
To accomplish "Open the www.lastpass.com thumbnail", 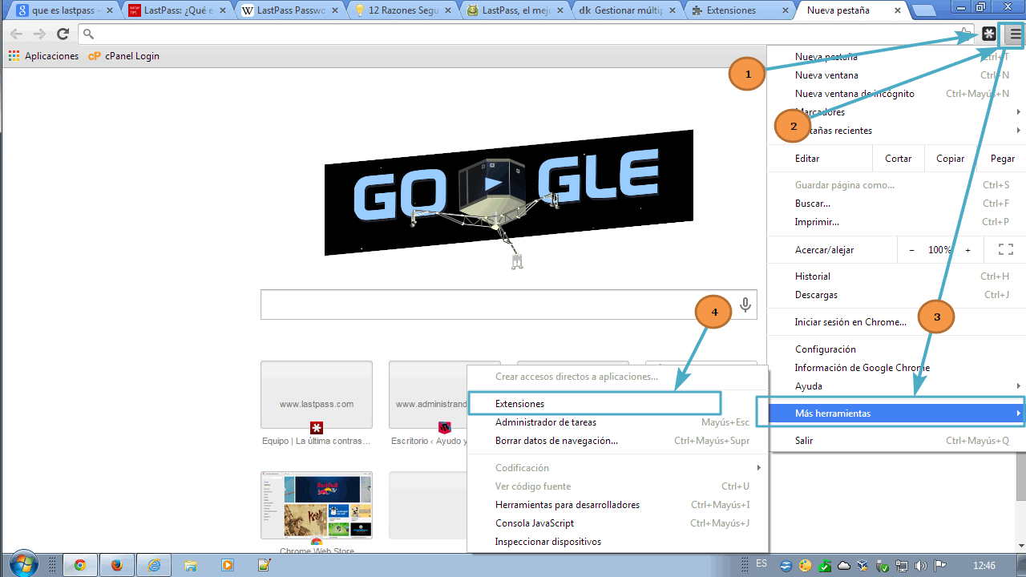I will tap(317, 395).
